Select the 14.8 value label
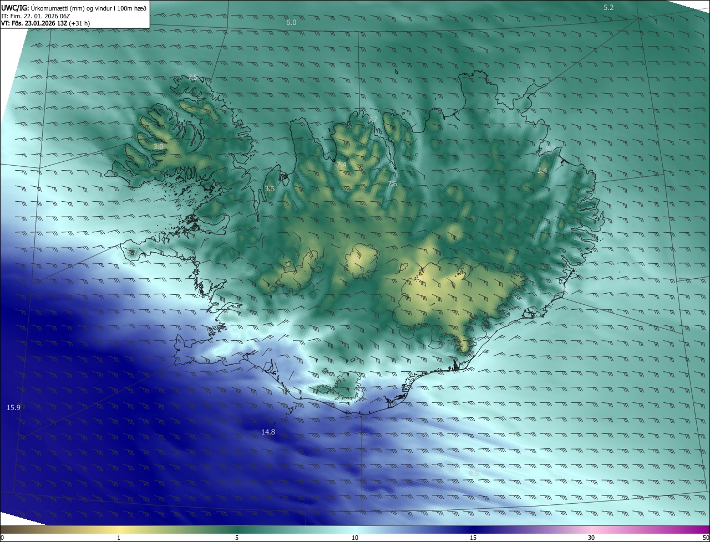 [x=268, y=432]
